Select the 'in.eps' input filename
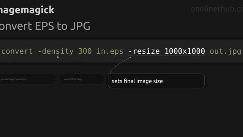The height and width of the screenshot is (137, 243). click(x=110, y=51)
